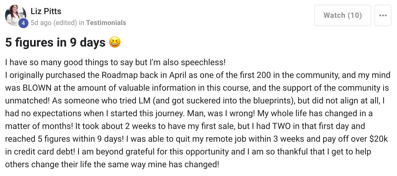
Task: Click the abbreviation "LM" in the post
Action: (144, 101)
